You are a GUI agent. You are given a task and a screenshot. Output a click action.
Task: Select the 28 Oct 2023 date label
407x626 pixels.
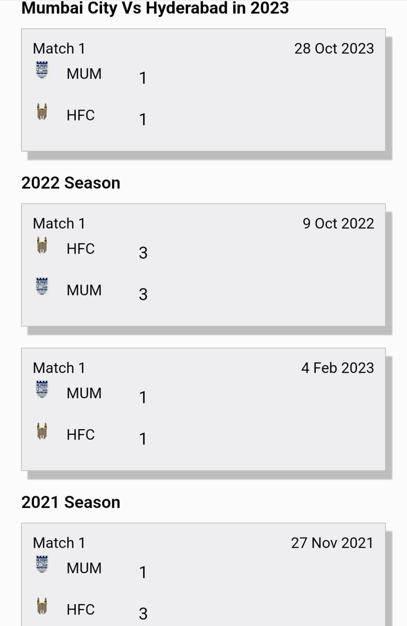[334, 49]
